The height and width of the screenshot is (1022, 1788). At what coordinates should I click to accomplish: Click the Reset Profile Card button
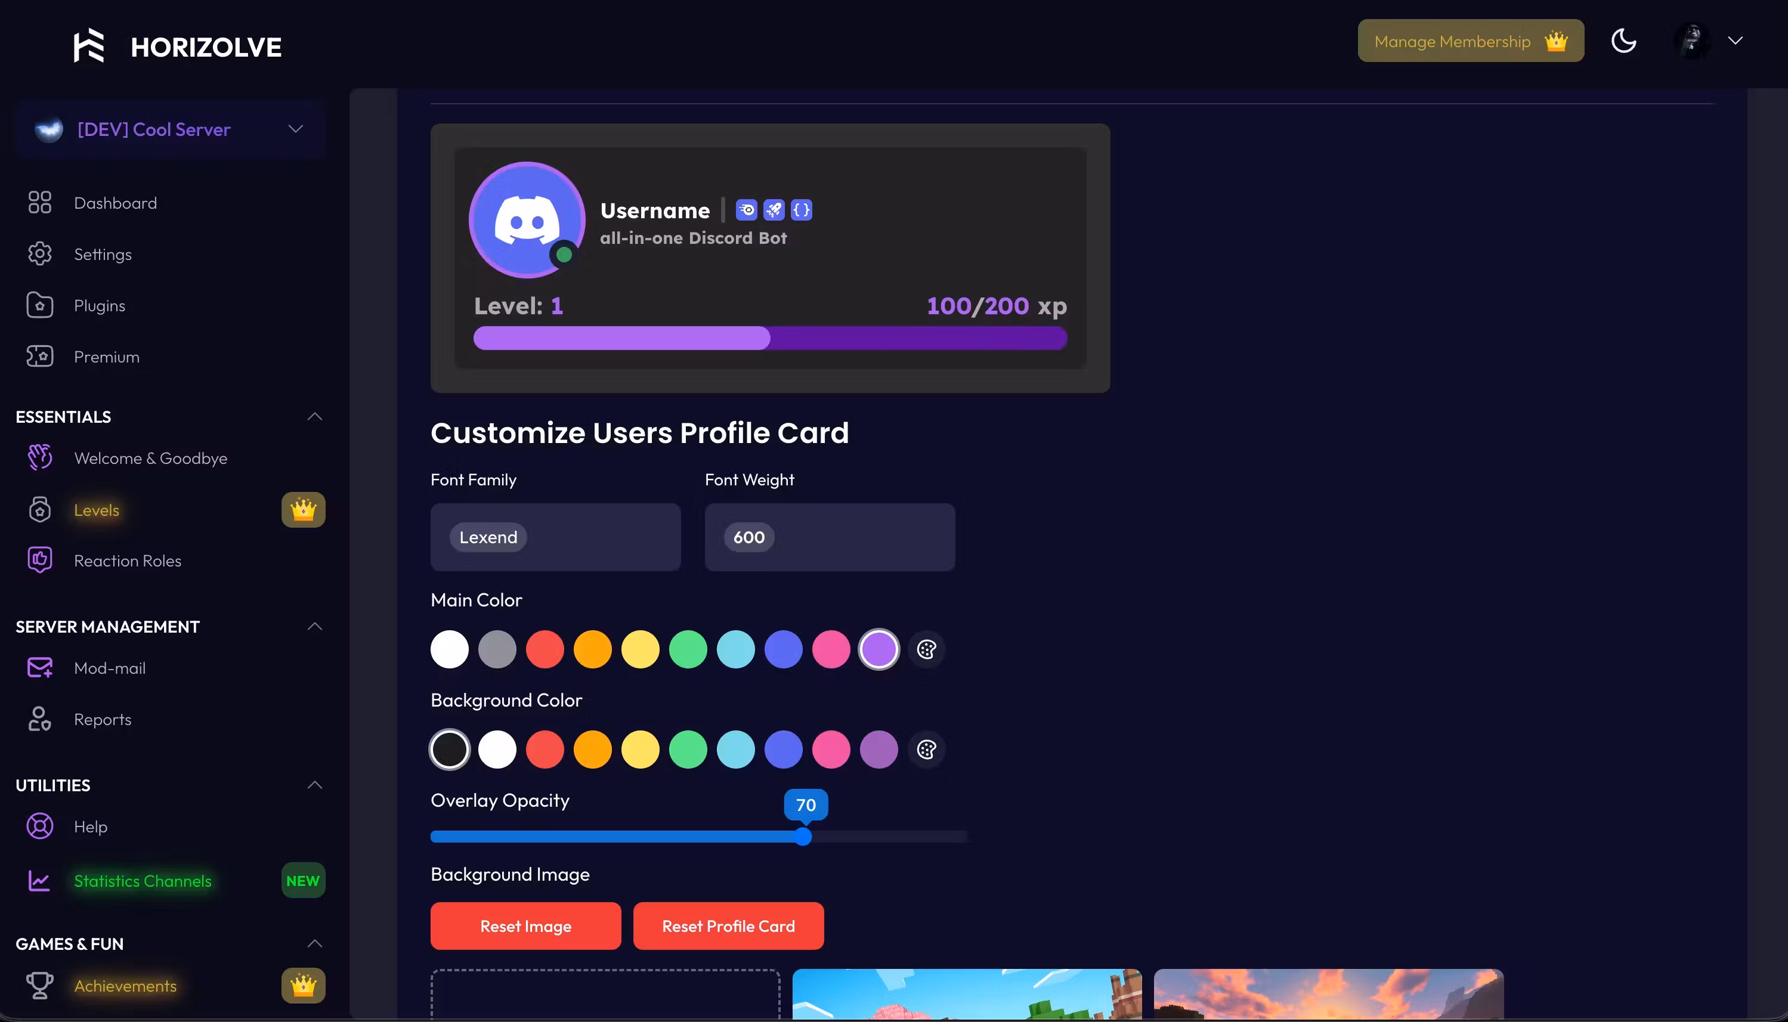(x=728, y=926)
